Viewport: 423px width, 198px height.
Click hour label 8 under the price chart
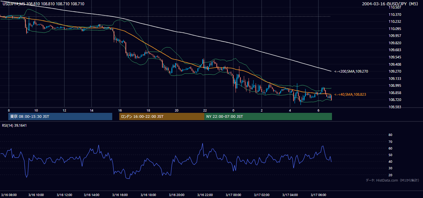(9, 110)
